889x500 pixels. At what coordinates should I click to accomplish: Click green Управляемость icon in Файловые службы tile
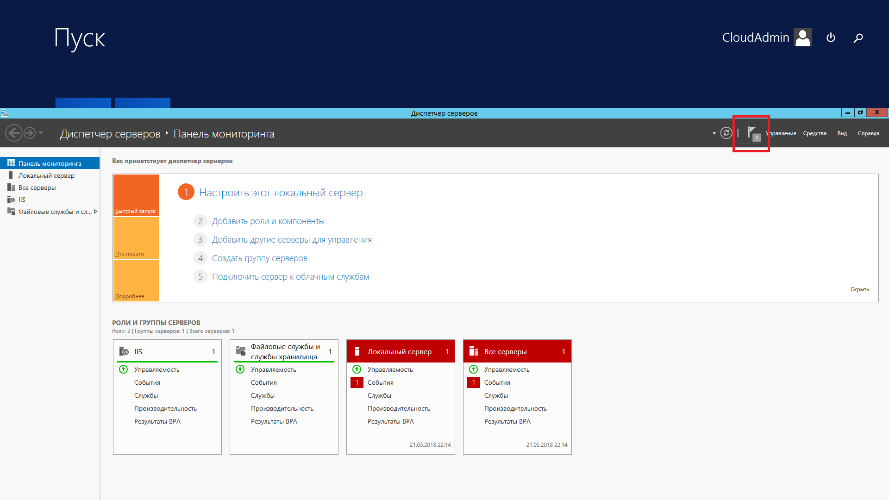click(x=240, y=369)
